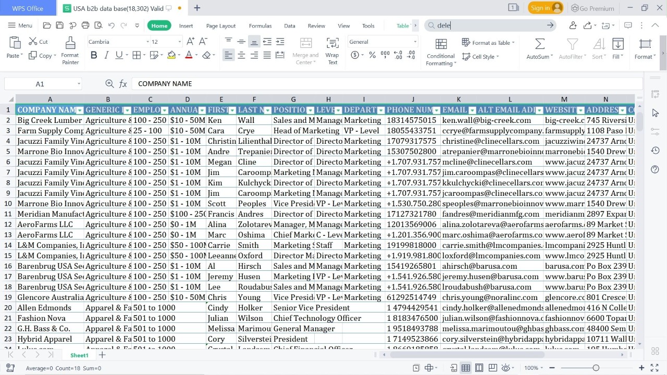
Task: Click Go Premium in the title bar
Action: coord(592,8)
